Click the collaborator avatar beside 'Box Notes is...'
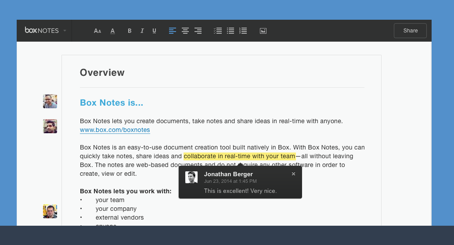 [50, 101]
